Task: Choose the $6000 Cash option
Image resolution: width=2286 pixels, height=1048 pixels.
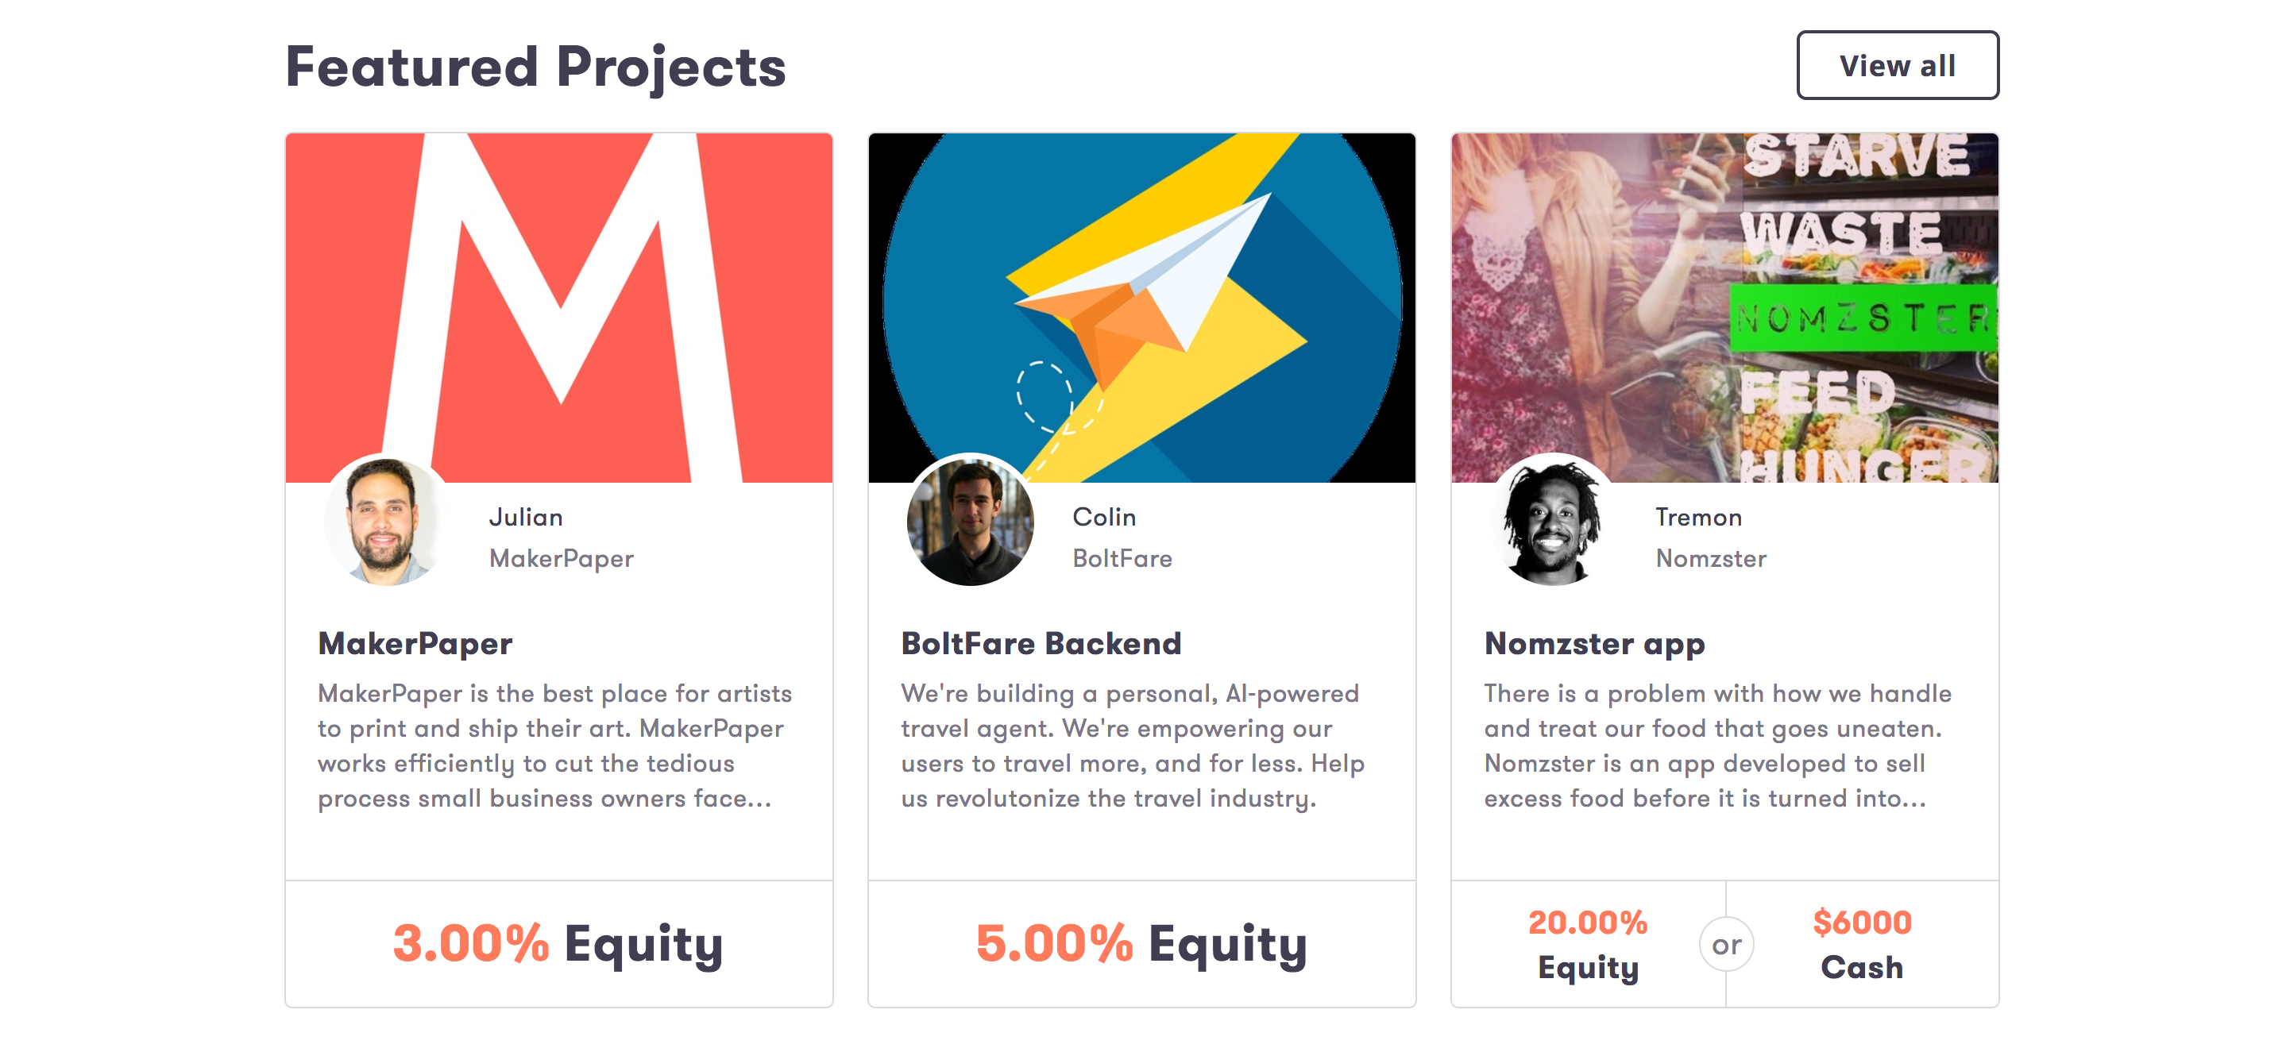Action: click(x=1862, y=944)
